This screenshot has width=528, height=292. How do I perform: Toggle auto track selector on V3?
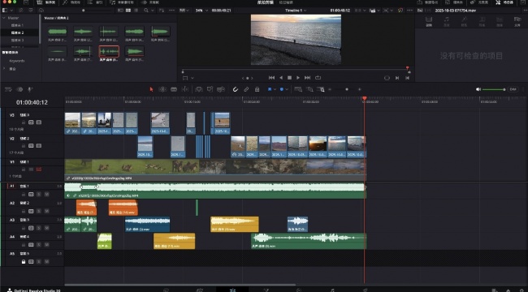pyautogui.click(x=31, y=122)
